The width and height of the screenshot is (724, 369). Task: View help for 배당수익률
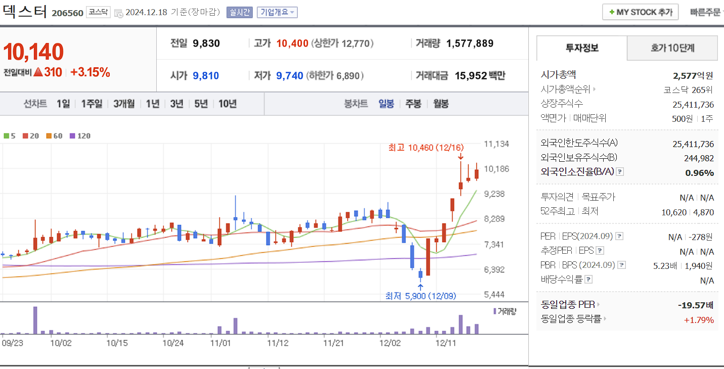pos(589,279)
